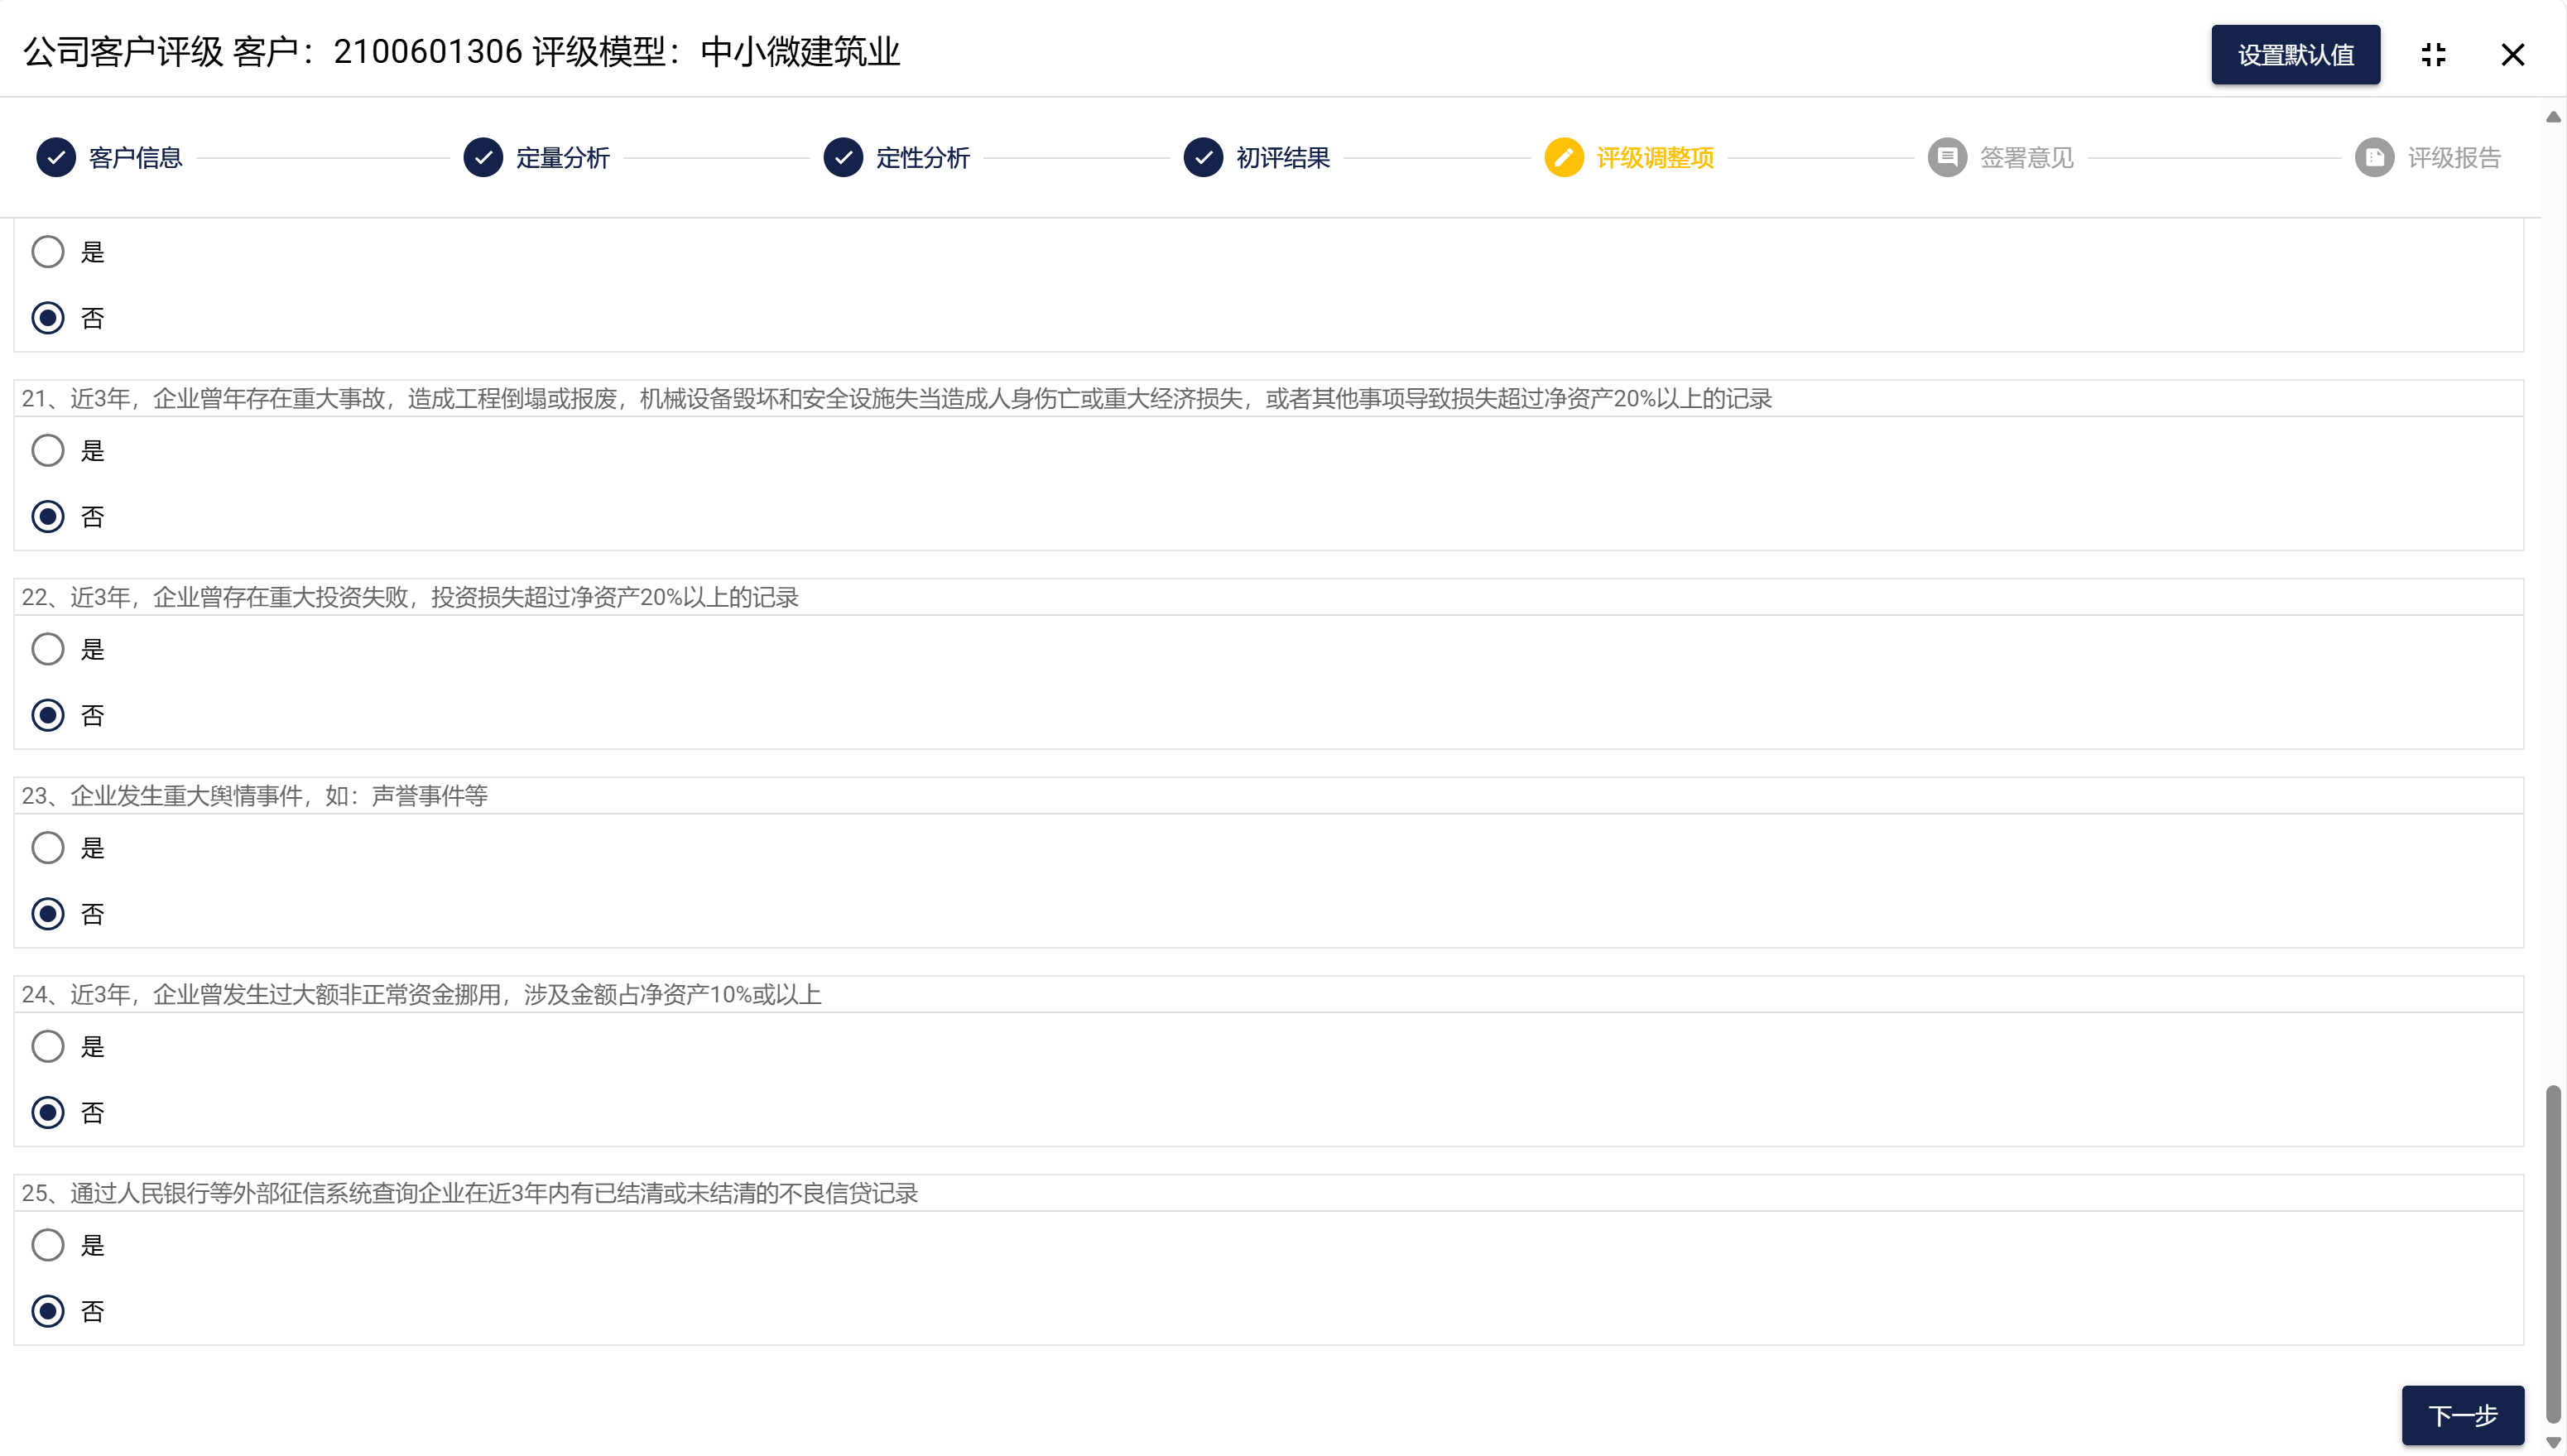The image size is (2567, 1456).
Task: Click the 定性分析 step checkmark icon
Action: point(843,158)
